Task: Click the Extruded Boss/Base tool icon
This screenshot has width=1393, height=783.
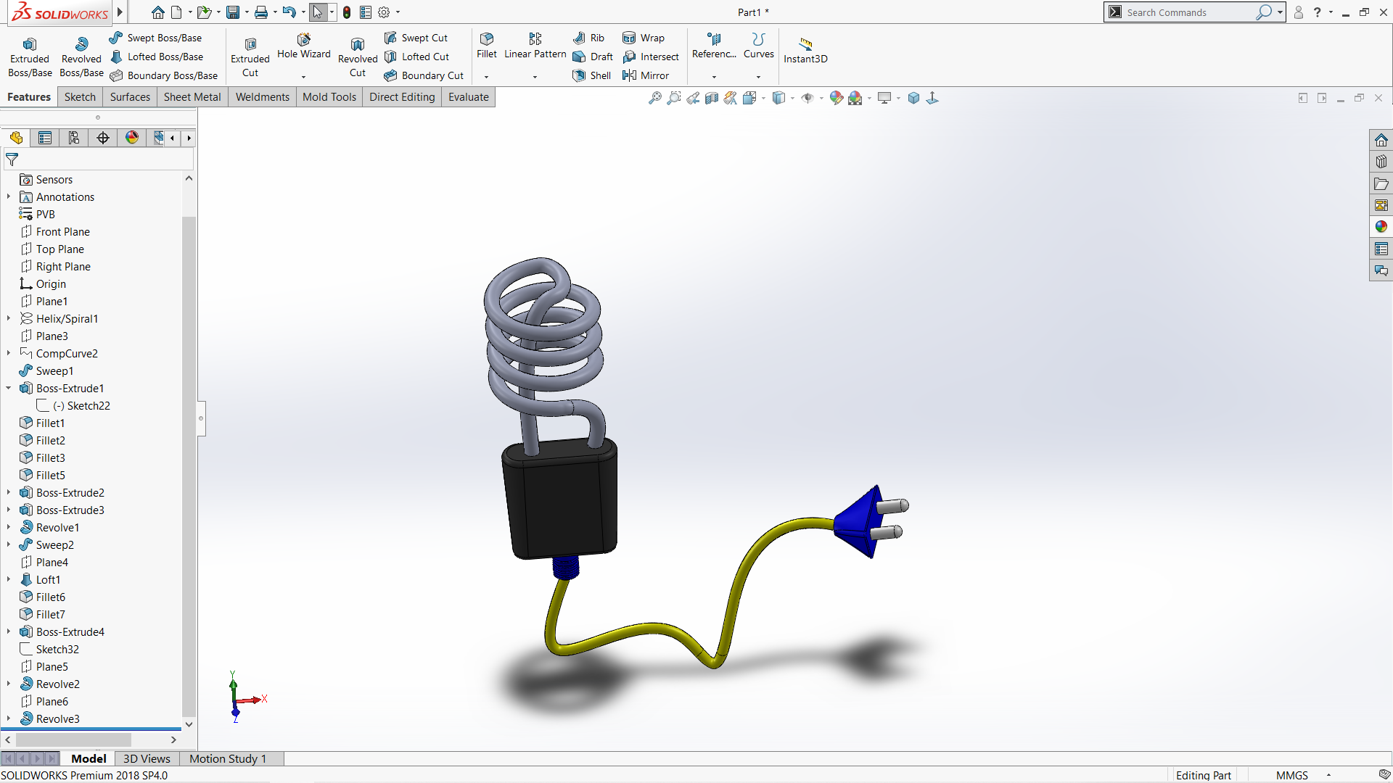Action: tap(30, 45)
